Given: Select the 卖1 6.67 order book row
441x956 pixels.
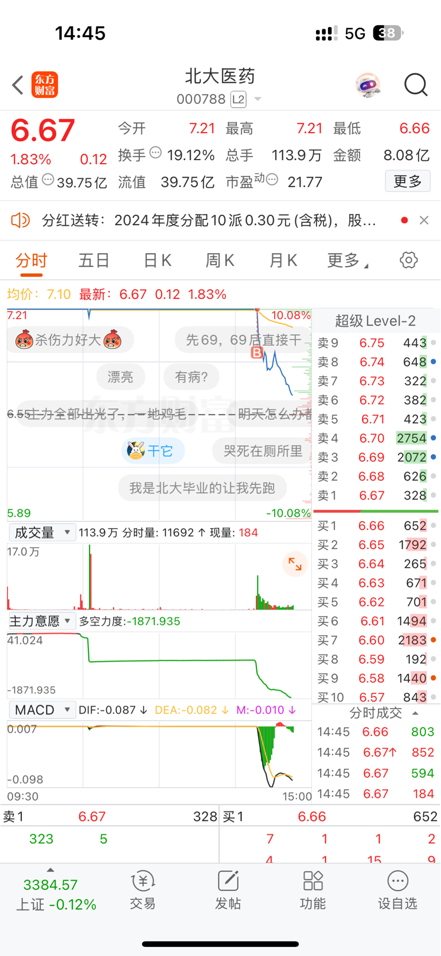Looking at the screenshot, I should pos(376,495).
